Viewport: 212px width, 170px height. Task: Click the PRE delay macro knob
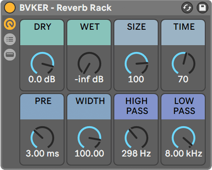(x=42, y=137)
